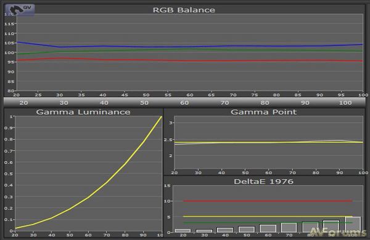This screenshot has width=370, height=240.
Task: Click the DeltaE bar at 100
Action: point(353,225)
